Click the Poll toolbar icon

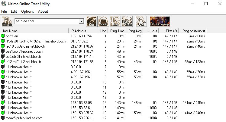point(141,21)
